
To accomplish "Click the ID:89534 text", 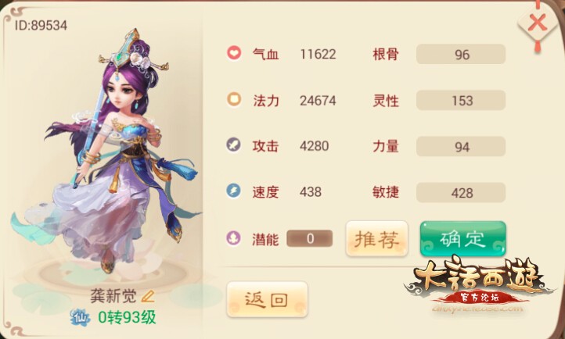I will point(41,25).
